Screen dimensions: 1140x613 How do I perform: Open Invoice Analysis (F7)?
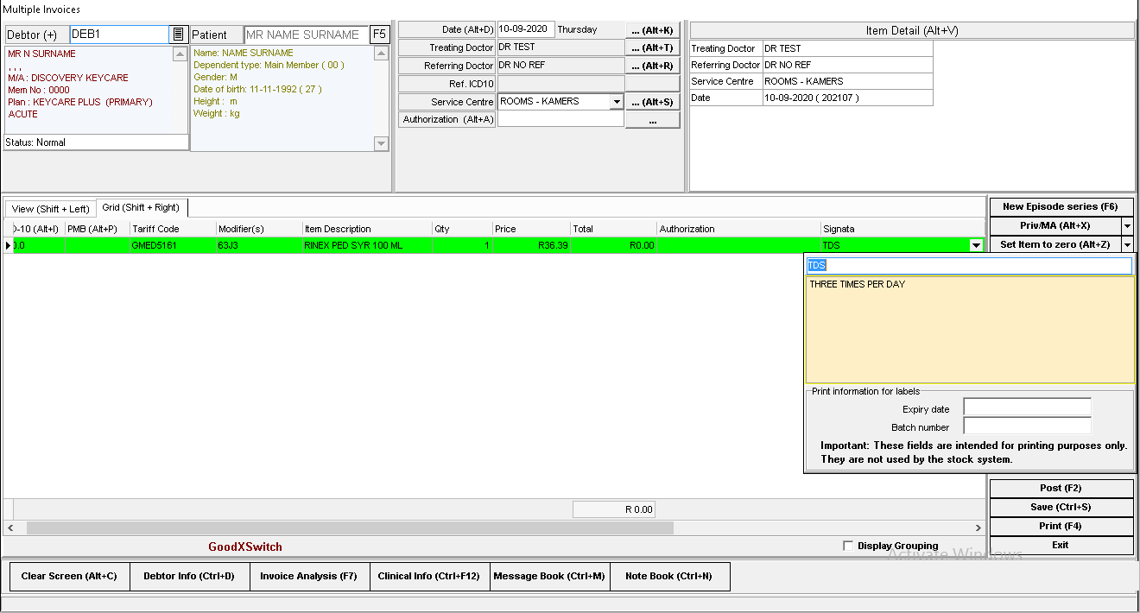(x=308, y=577)
